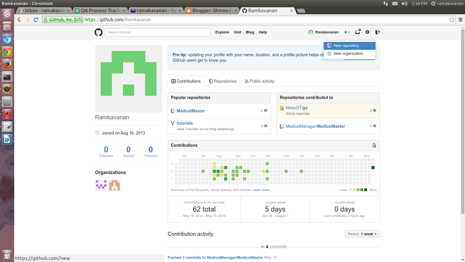The image size is (465, 262).
Task: Click a dark green contribution square for November
Action: (x=267, y=164)
